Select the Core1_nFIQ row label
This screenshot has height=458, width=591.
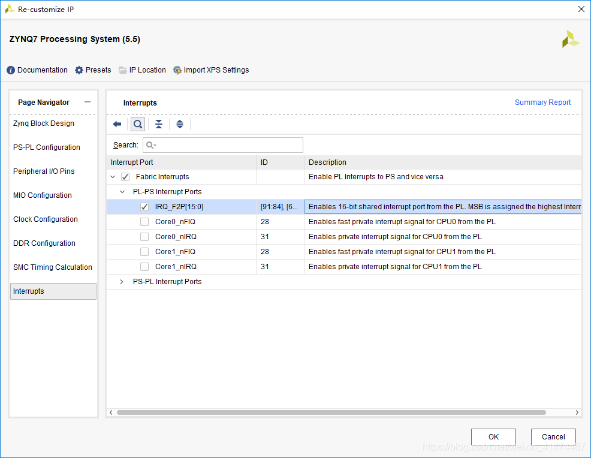[x=175, y=252]
